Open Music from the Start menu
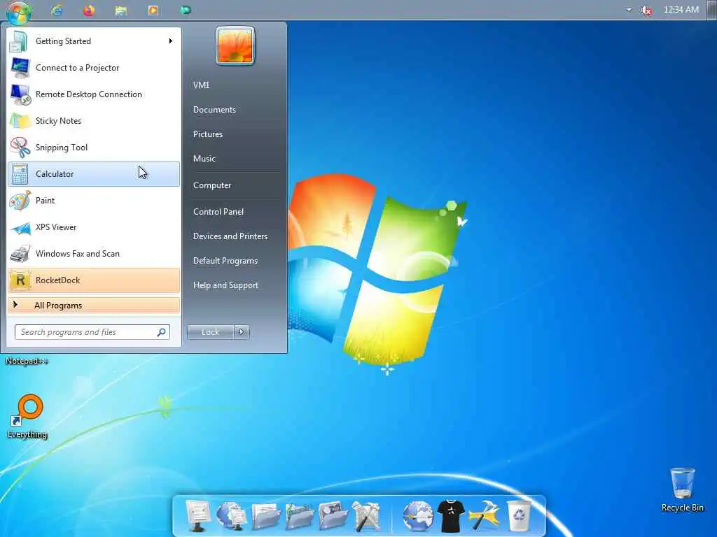 coord(204,159)
